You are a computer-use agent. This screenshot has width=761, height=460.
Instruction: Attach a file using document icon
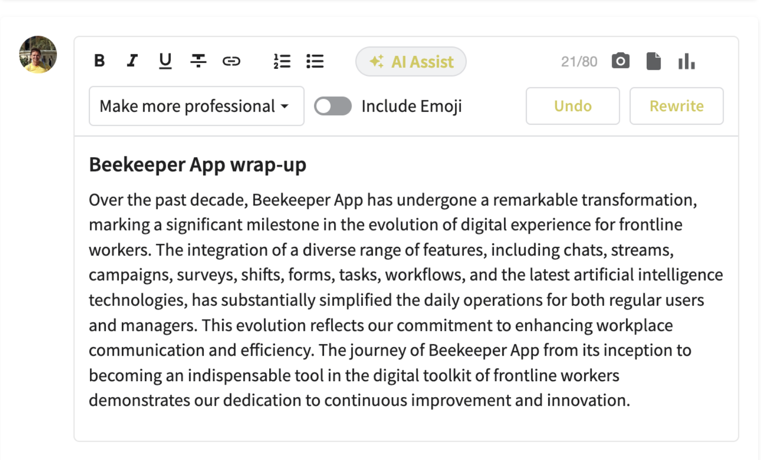[x=653, y=61]
